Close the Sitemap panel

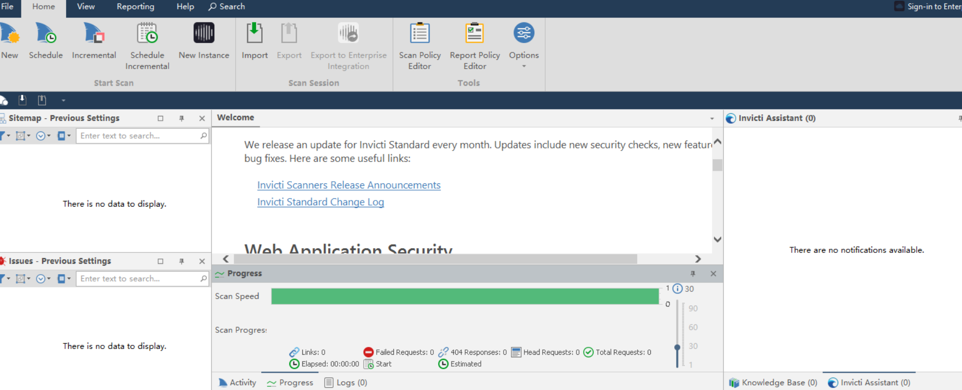click(202, 118)
